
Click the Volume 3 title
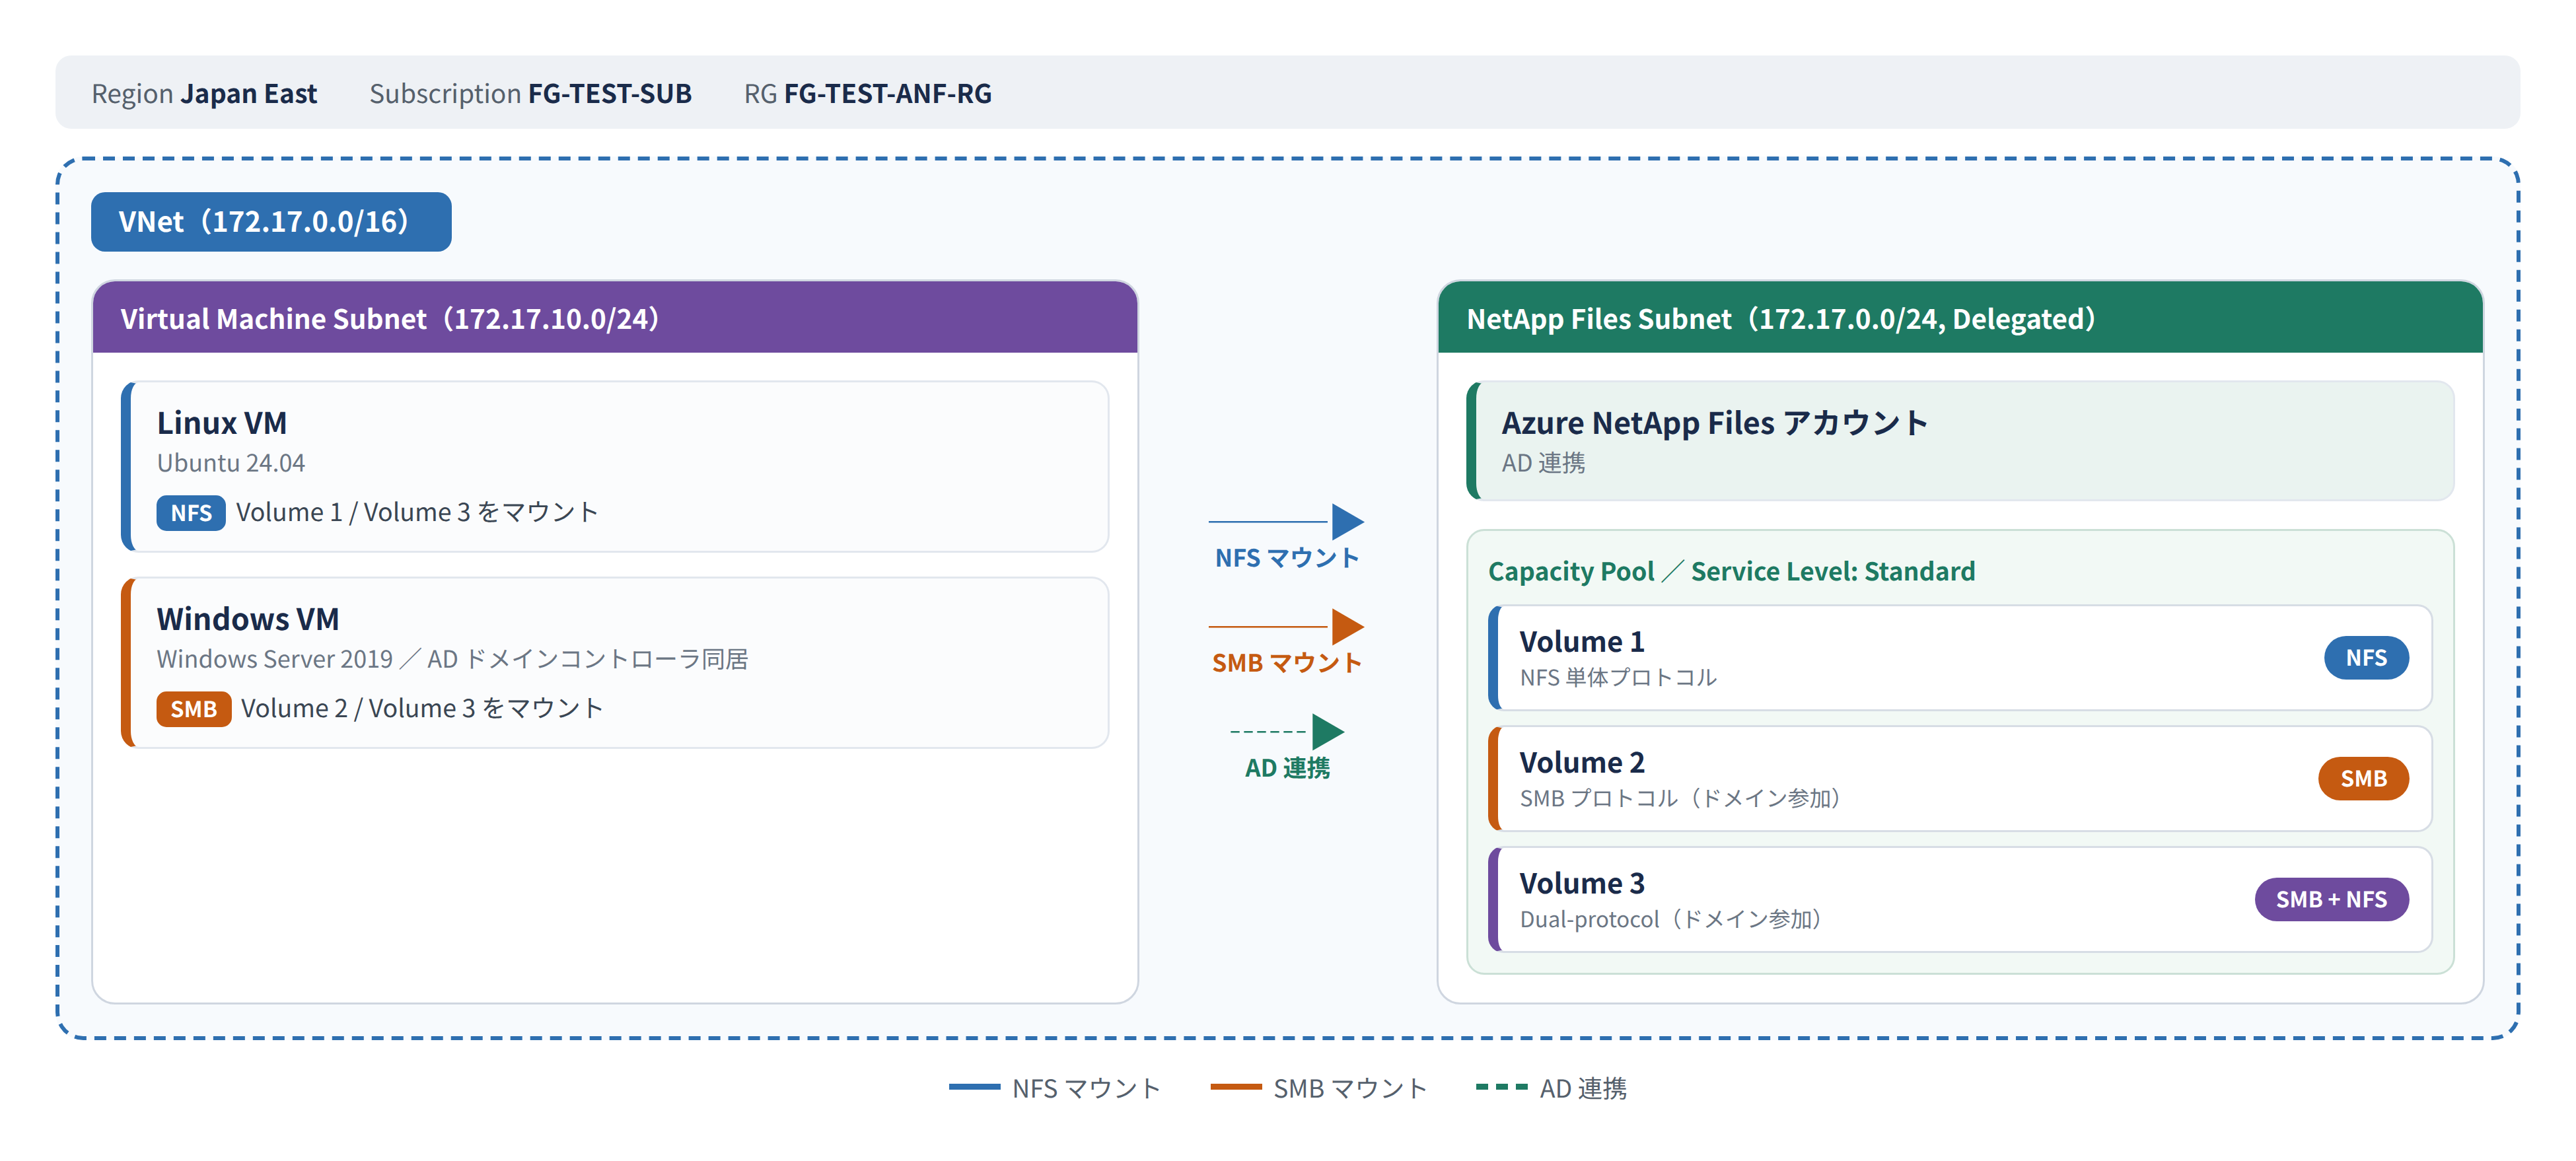click(1582, 883)
